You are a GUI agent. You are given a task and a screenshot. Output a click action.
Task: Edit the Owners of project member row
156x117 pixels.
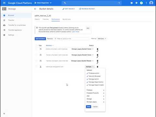pos(97,57)
